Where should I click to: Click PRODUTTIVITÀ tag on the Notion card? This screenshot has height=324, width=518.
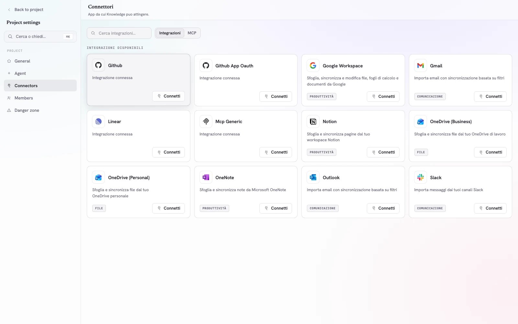tap(321, 152)
